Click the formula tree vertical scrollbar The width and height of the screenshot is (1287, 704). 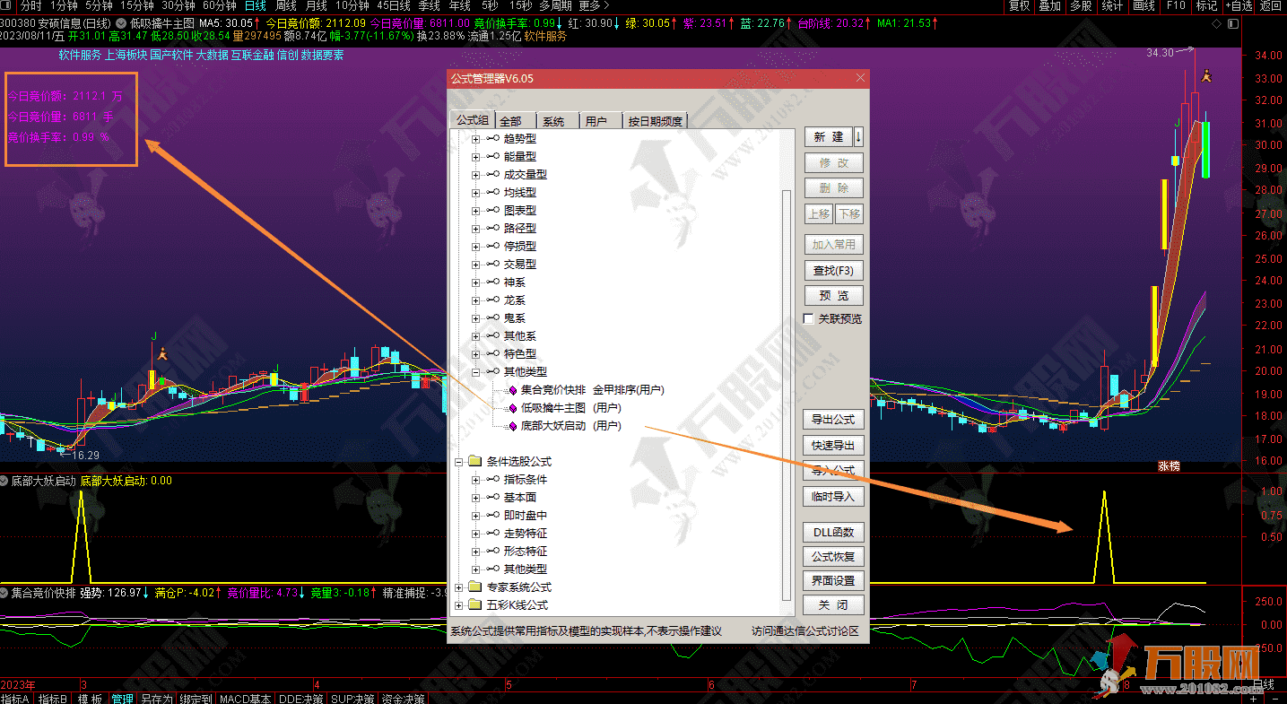pyautogui.click(x=787, y=395)
